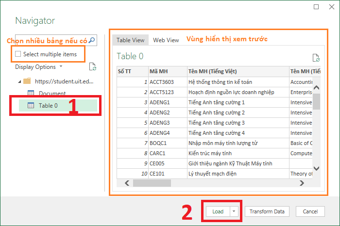Enable Select multiple items checkbox
The width and height of the screenshot is (340, 226).
(x=18, y=54)
